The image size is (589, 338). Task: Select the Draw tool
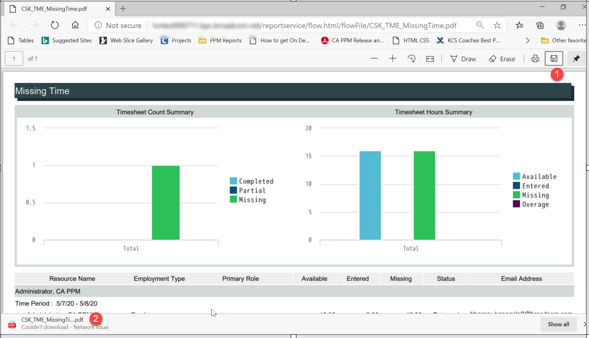tap(463, 59)
